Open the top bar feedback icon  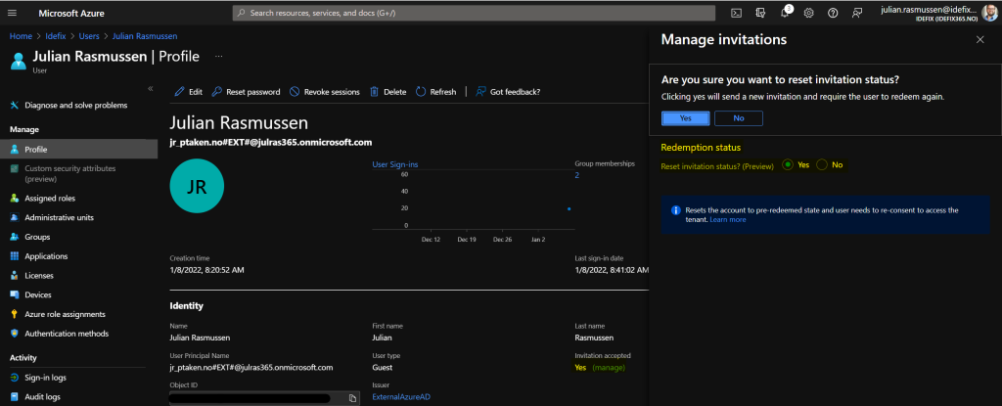(x=857, y=13)
